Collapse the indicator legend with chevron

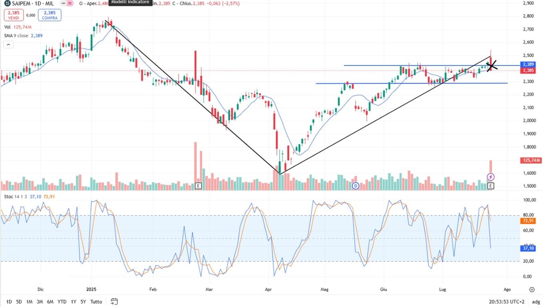pos(8,45)
